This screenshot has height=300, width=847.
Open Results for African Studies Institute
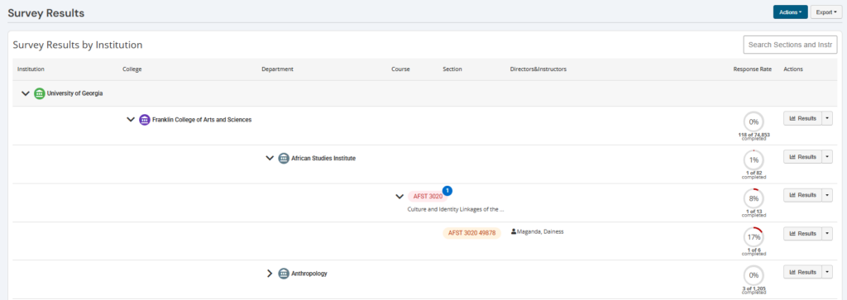click(802, 157)
